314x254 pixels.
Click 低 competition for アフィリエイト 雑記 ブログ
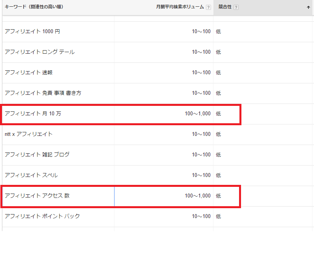[218, 155]
